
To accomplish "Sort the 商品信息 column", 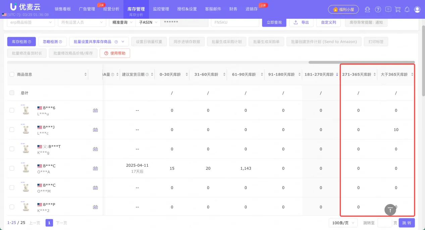I will pos(85,74).
